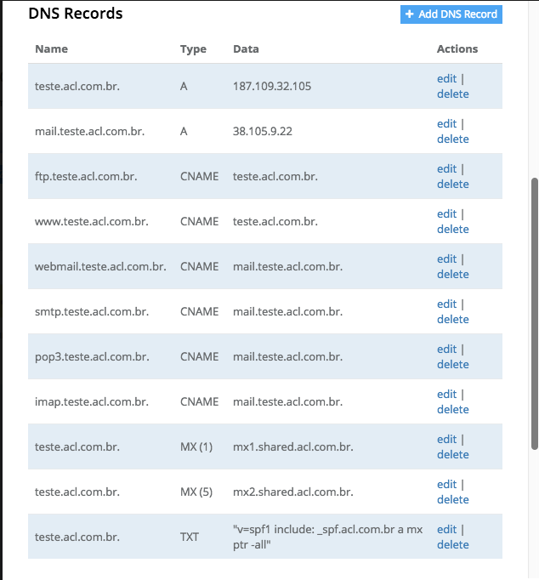Viewport: 539px width, 580px height.
Task: Edit the mail.teste.acl.com.br A record
Action: pos(446,123)
